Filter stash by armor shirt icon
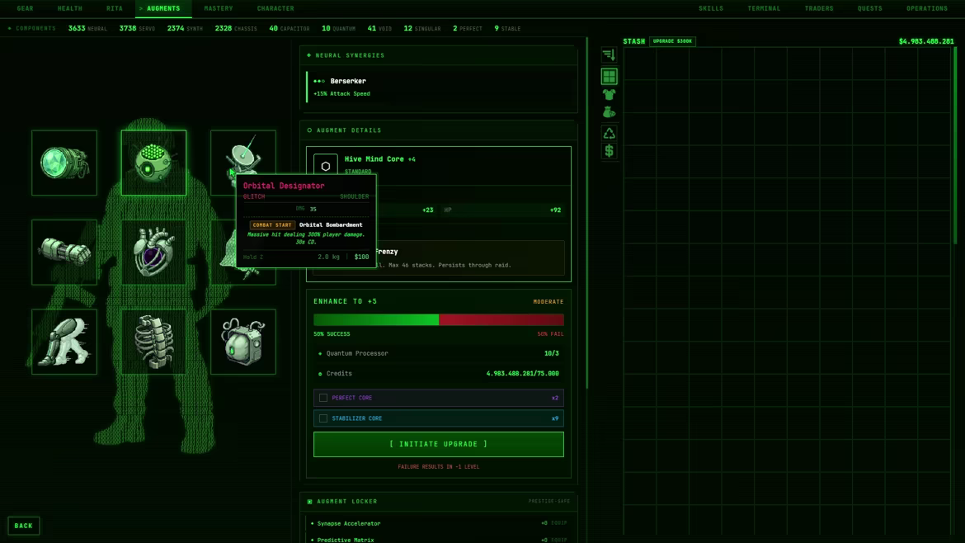The image size is (965, 543). [x=609, y=95]
